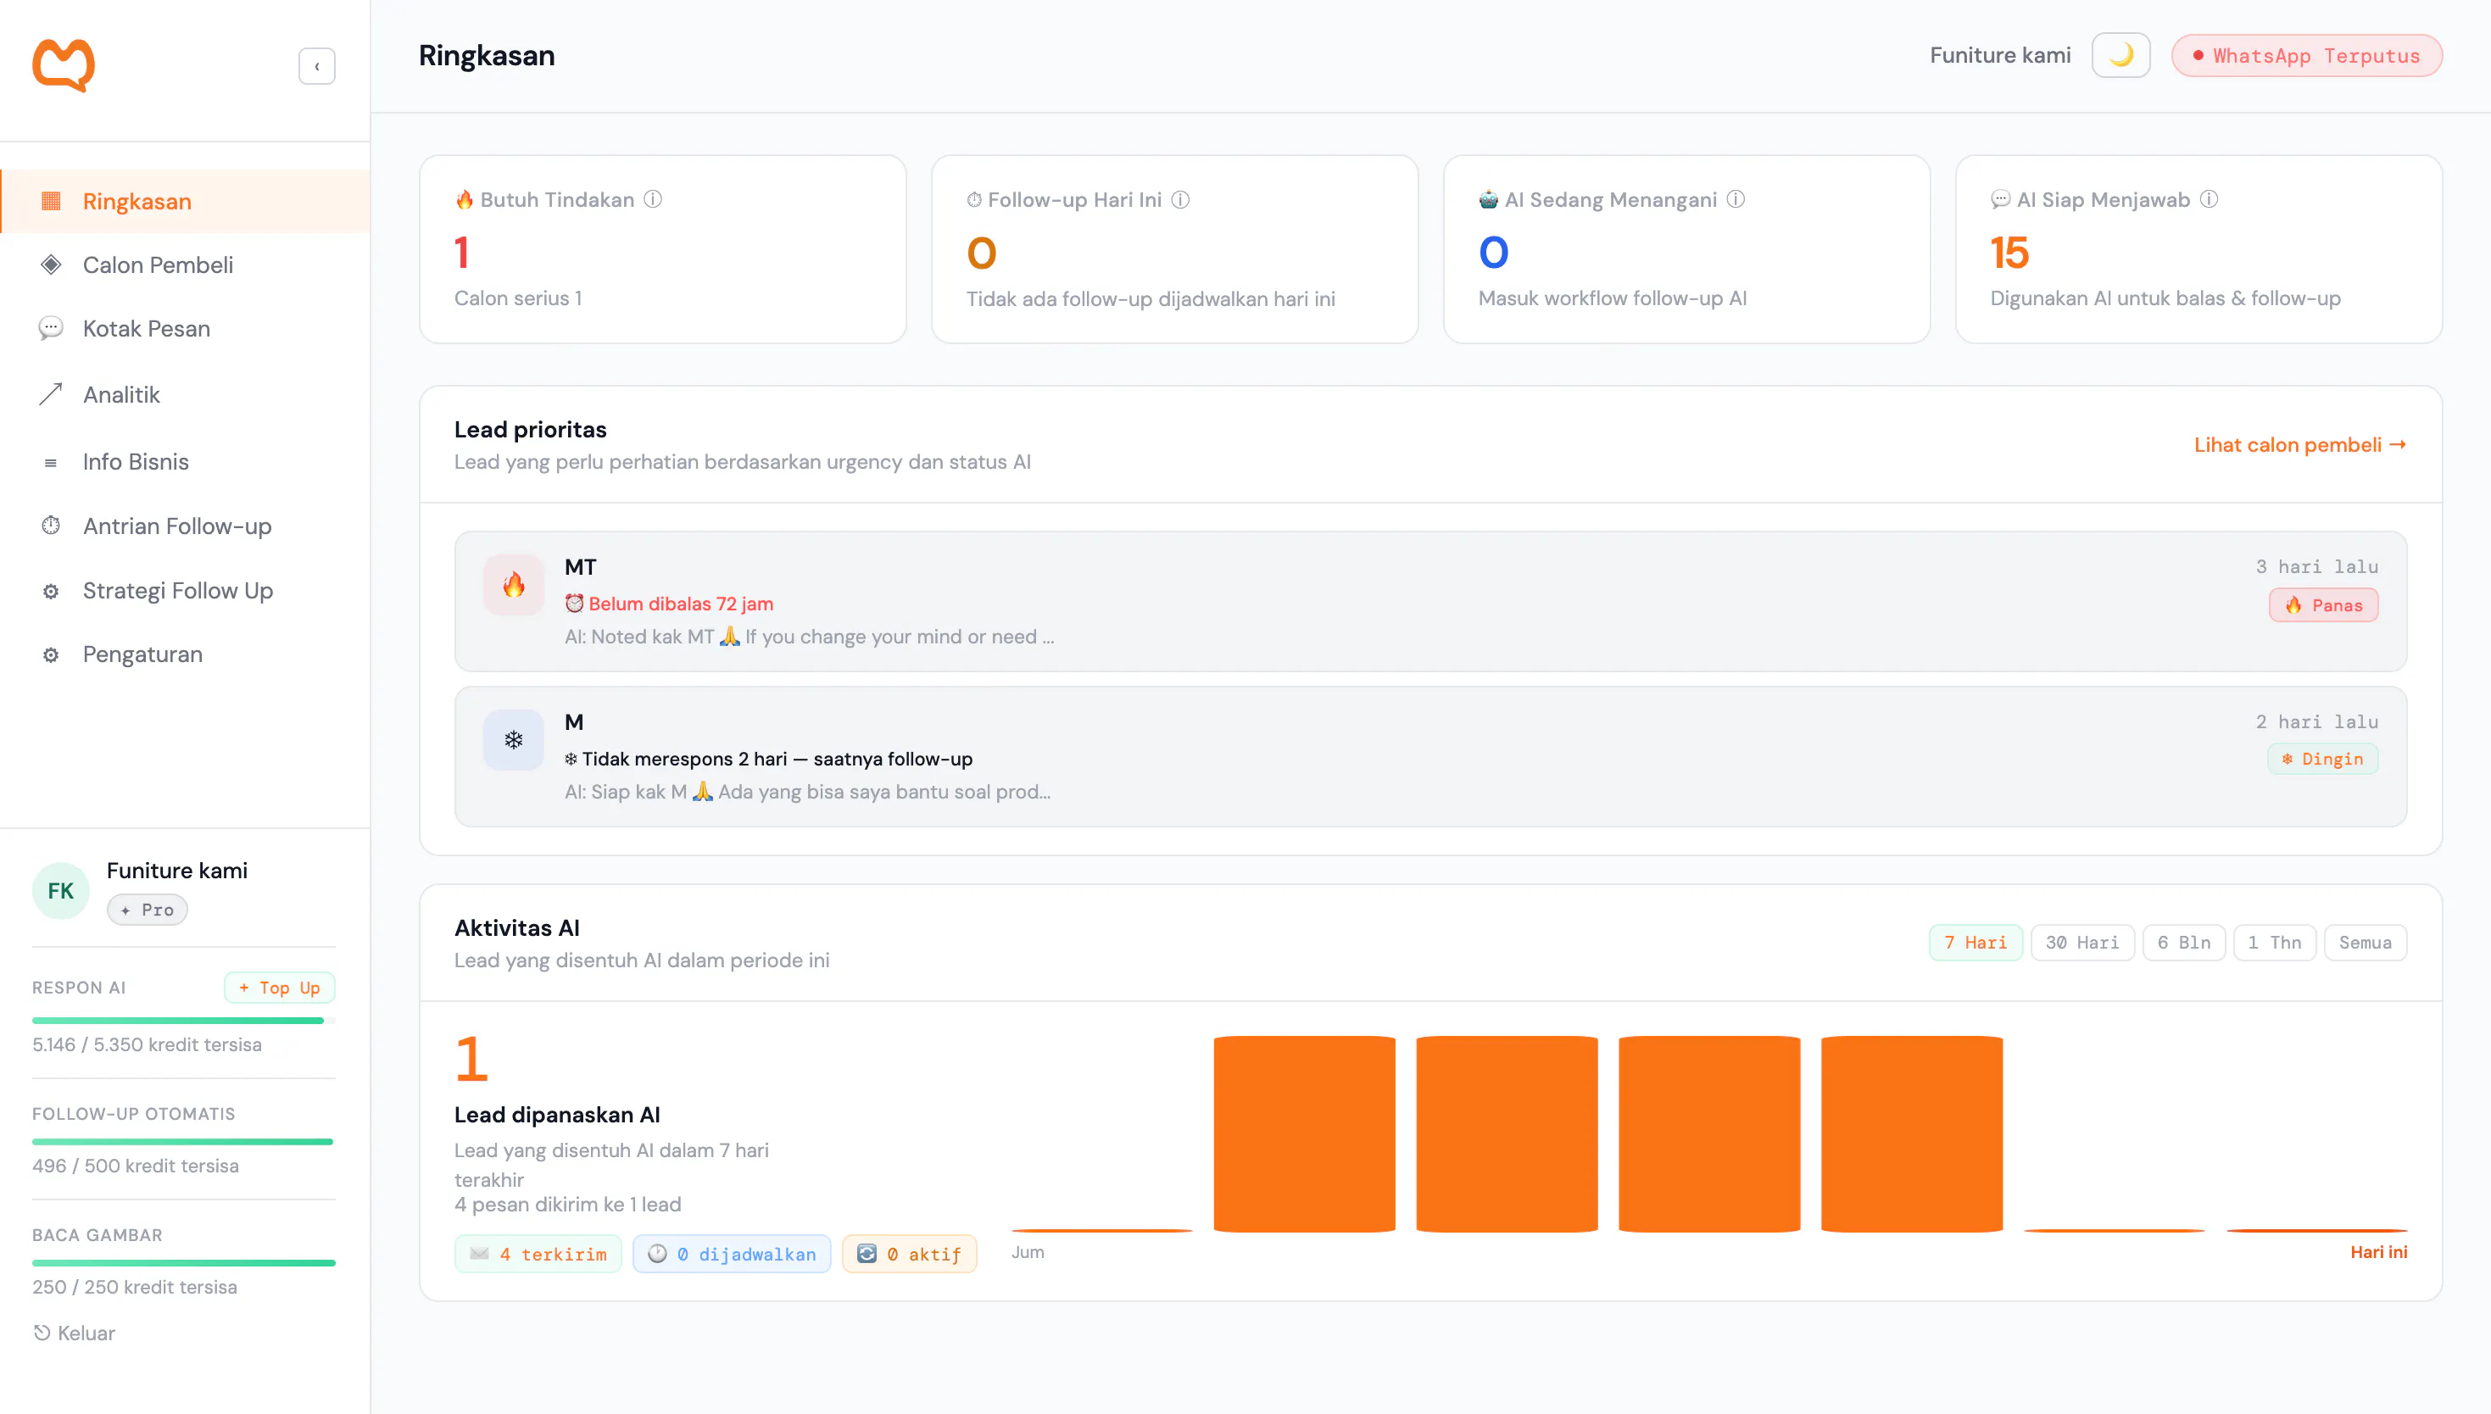This screenshot has height=1414, width=2491.
Task: Click Lead dipanaskan AI heading
Action: point(557,1115)
